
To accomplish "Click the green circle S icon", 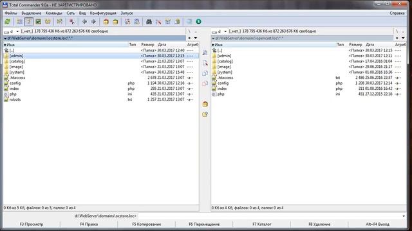I will pyautogui.click(x=199, y=22).
